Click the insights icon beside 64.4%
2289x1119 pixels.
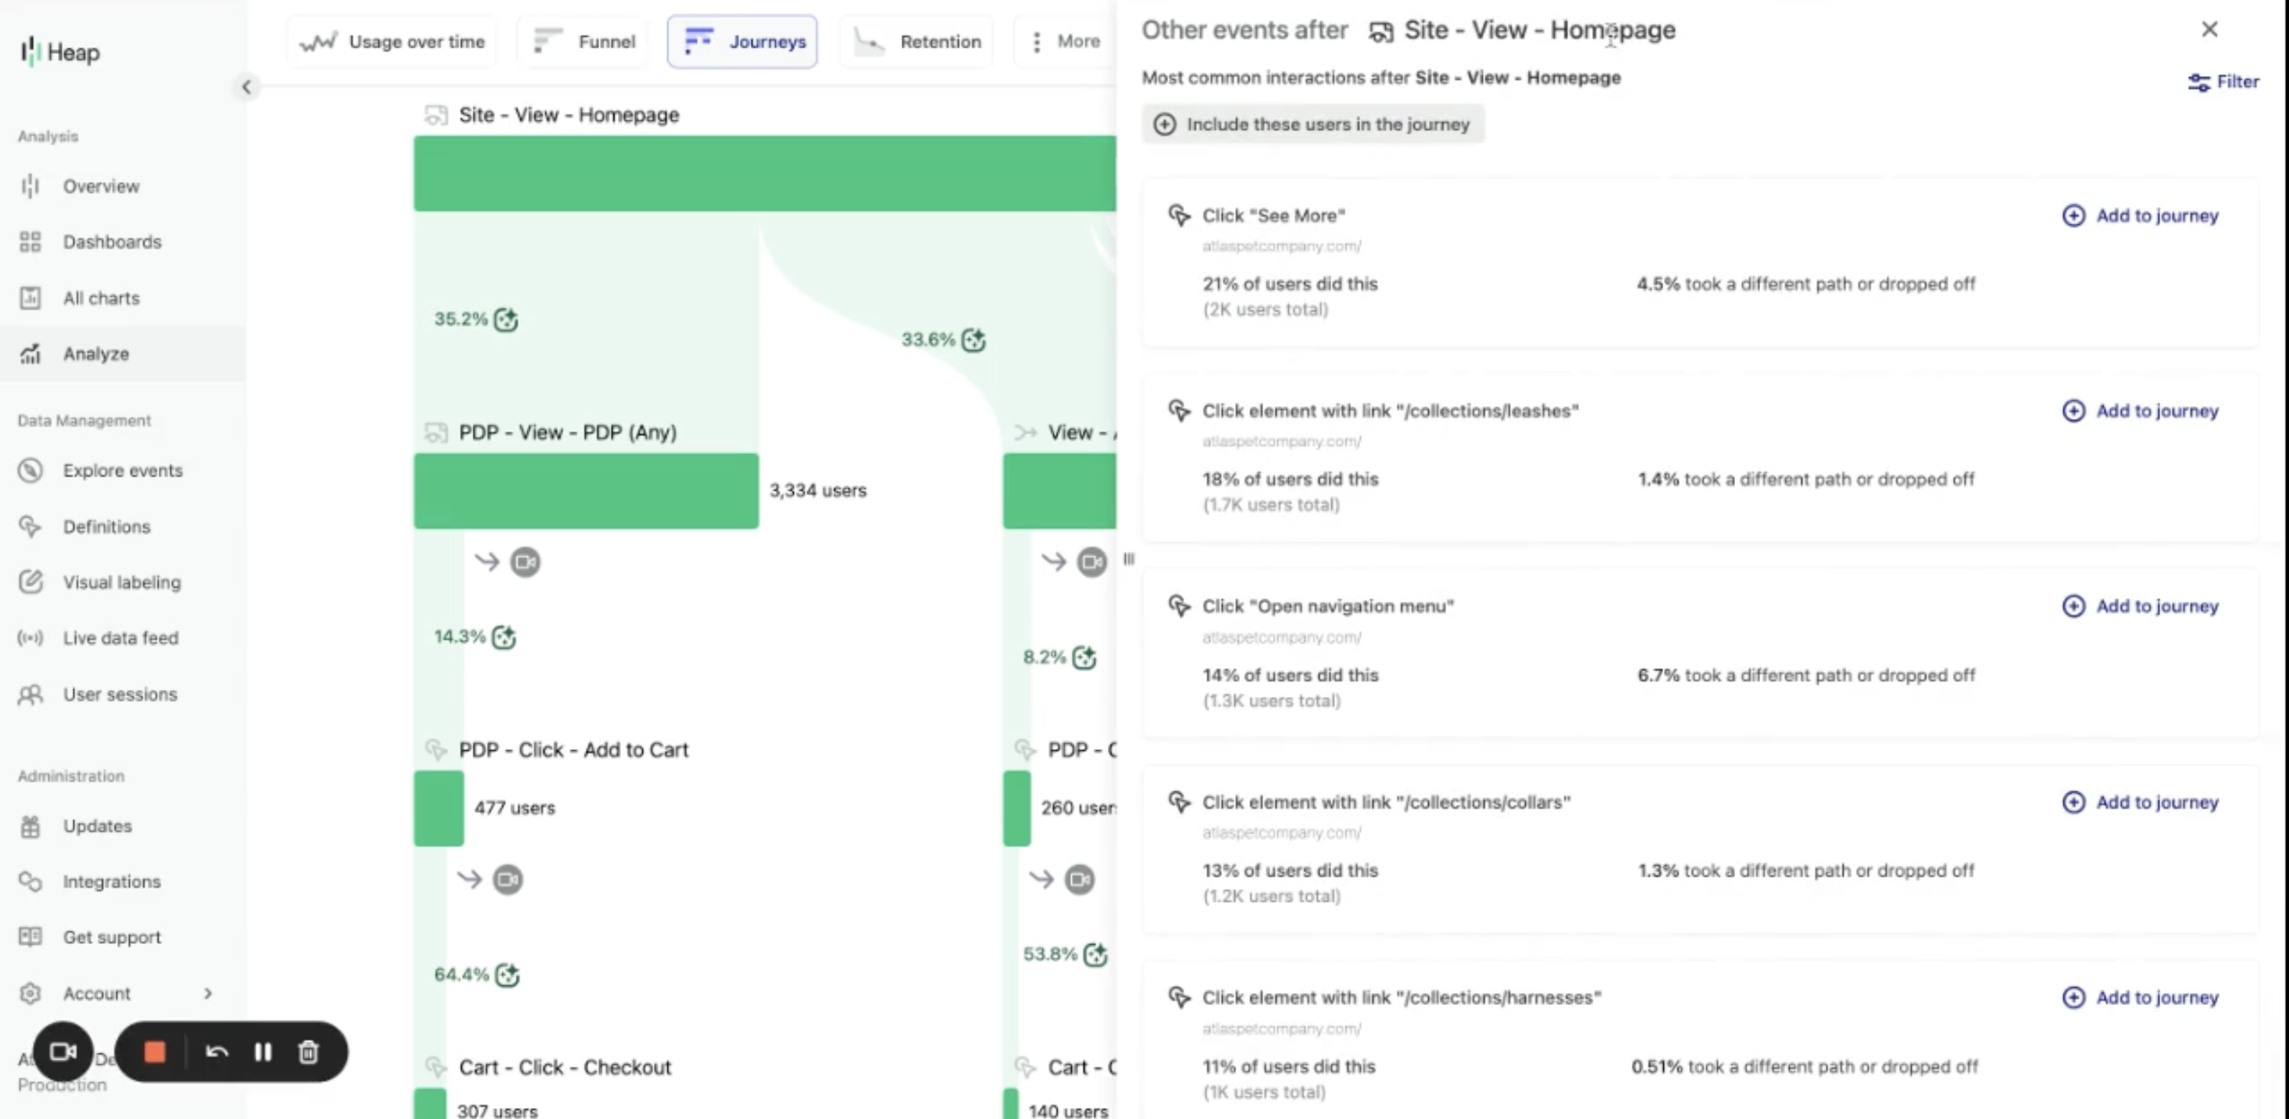click(x=507, y=975)
